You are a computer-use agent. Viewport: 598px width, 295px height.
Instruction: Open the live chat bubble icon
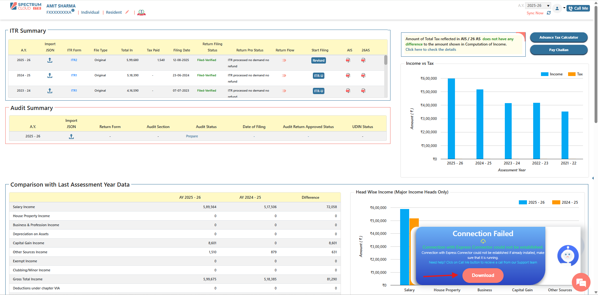coord(581,283)
